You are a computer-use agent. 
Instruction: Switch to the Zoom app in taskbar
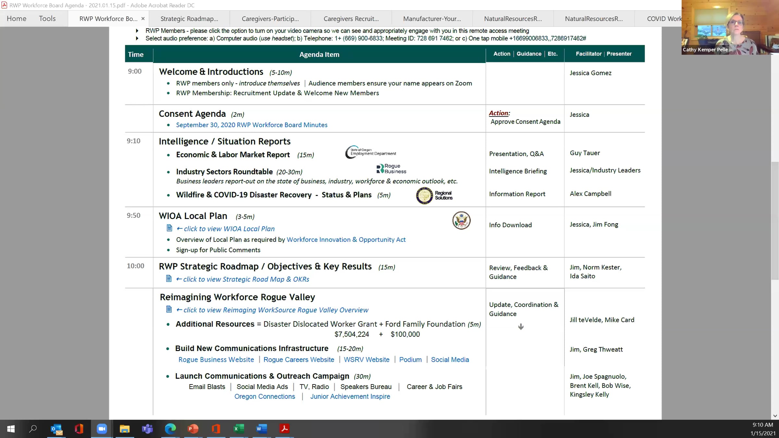(102, 429)
